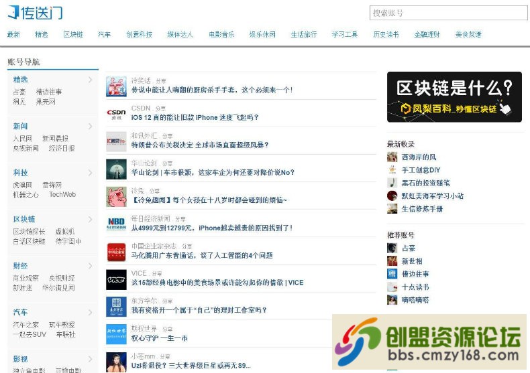Open the 冷笑话 rabbit avatar thumbnail

[x=116, y=86]
